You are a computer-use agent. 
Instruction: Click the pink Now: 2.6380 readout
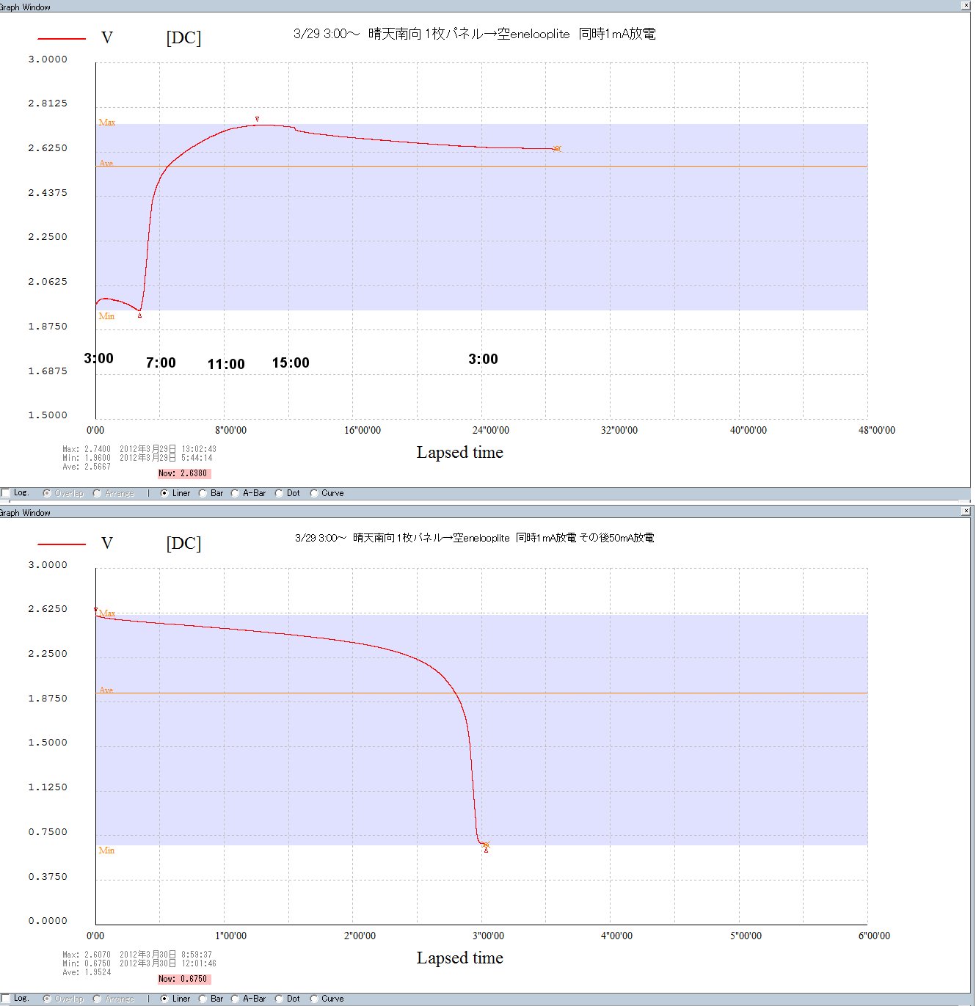click(183, 474)
